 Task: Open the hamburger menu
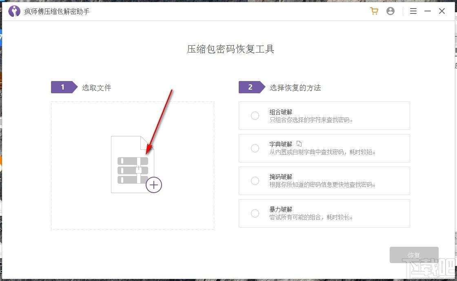coord(413,11)
